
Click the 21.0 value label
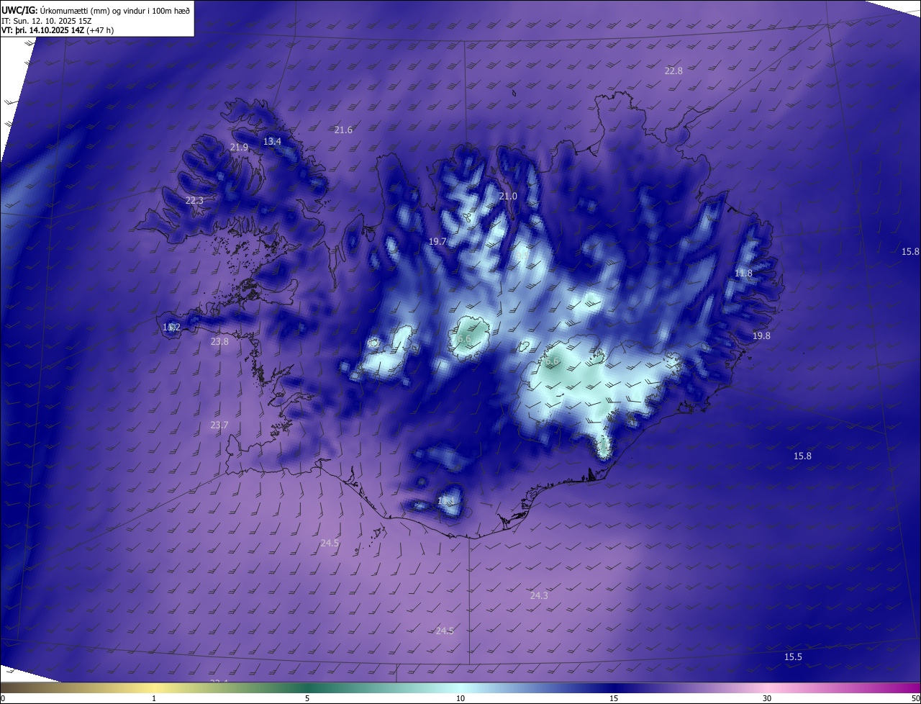(508, 196)
